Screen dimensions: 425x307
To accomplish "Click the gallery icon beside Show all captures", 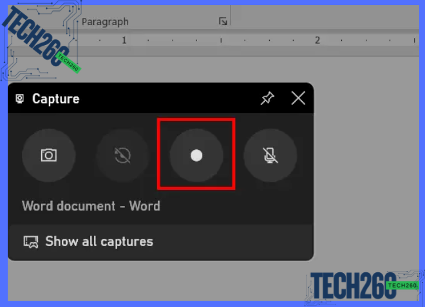I will [x=30, y=242].
